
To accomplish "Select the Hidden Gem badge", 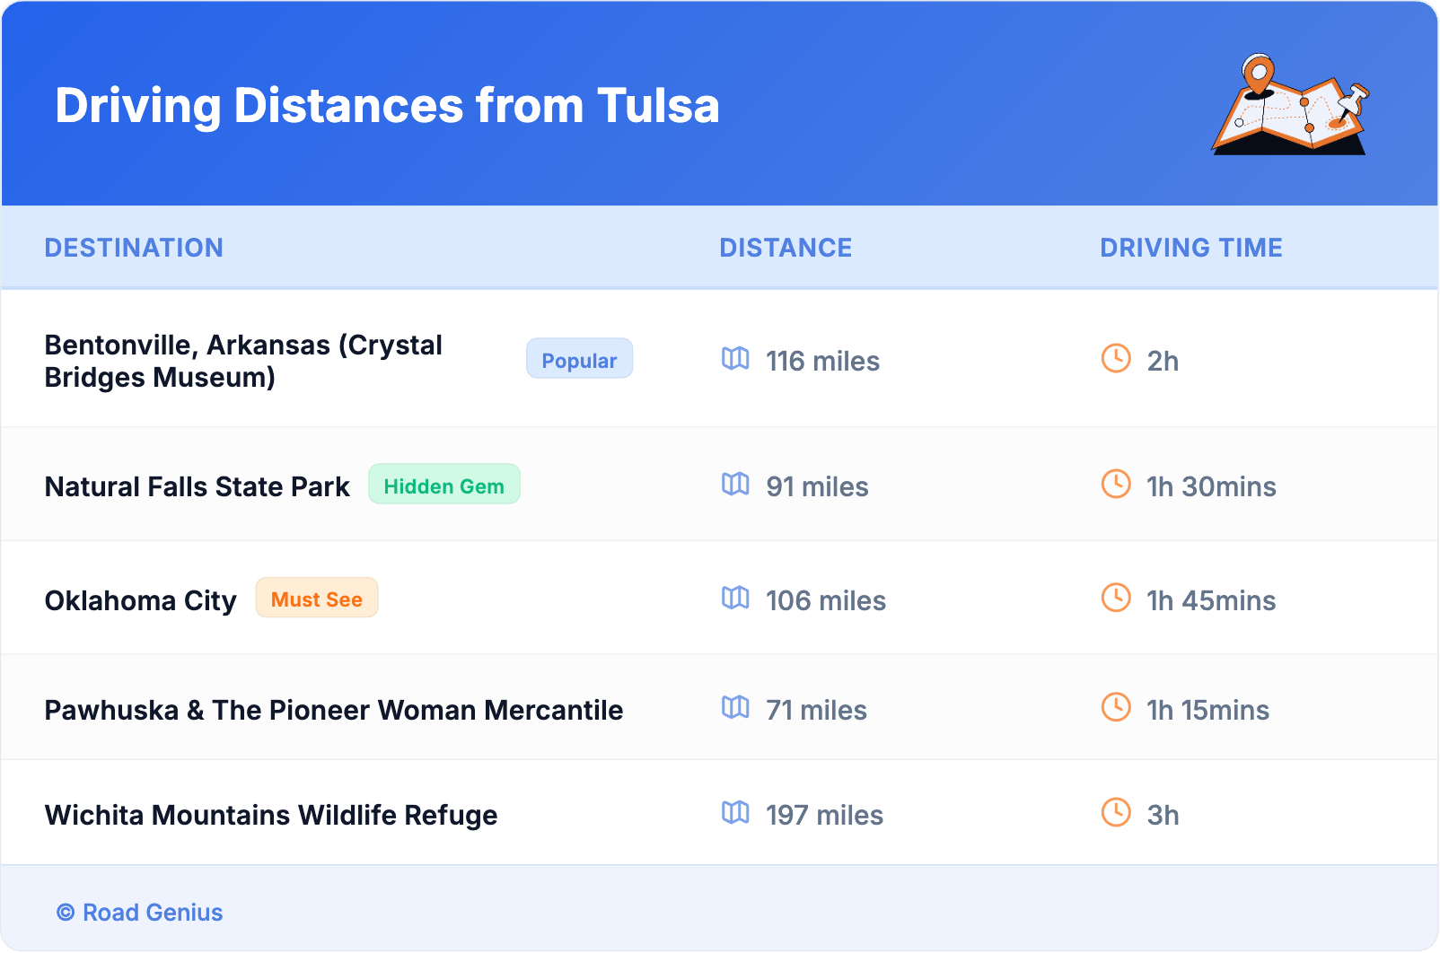I will pyautogui.click(x=443, y=485).
